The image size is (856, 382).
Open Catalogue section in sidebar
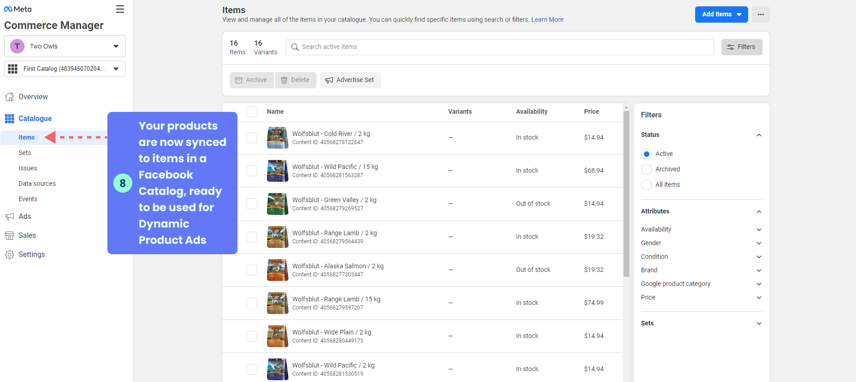click(x=35, y=119)
